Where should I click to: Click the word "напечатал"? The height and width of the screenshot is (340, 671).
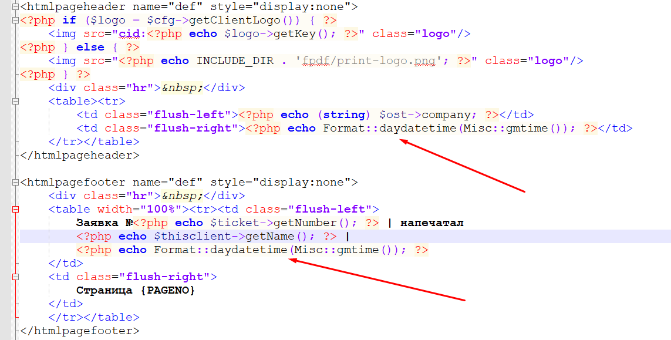point(432,223)
